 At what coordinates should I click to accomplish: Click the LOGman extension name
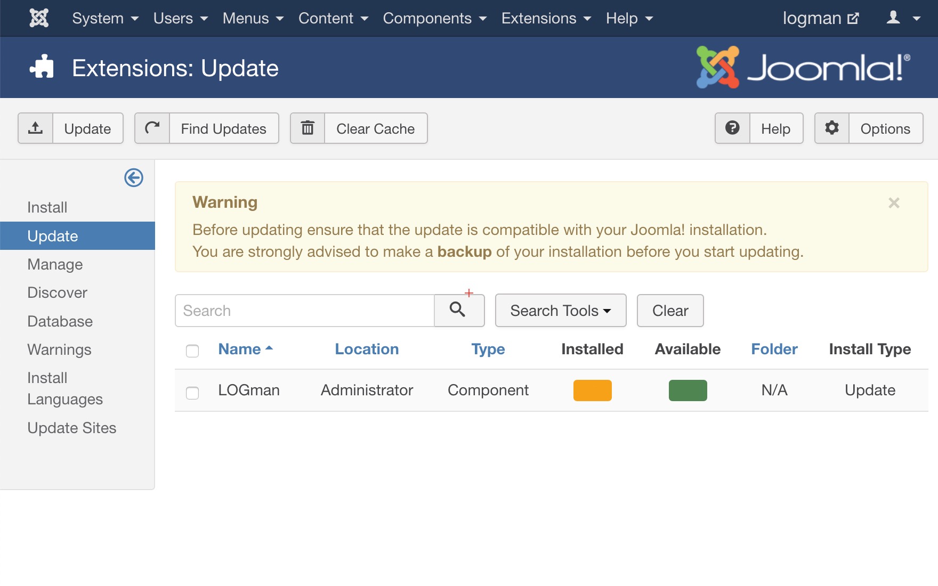[x=249, y=390]
